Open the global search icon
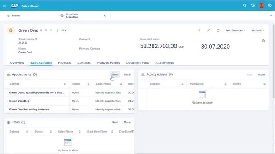The image size is (275, 154). point(244,6)
